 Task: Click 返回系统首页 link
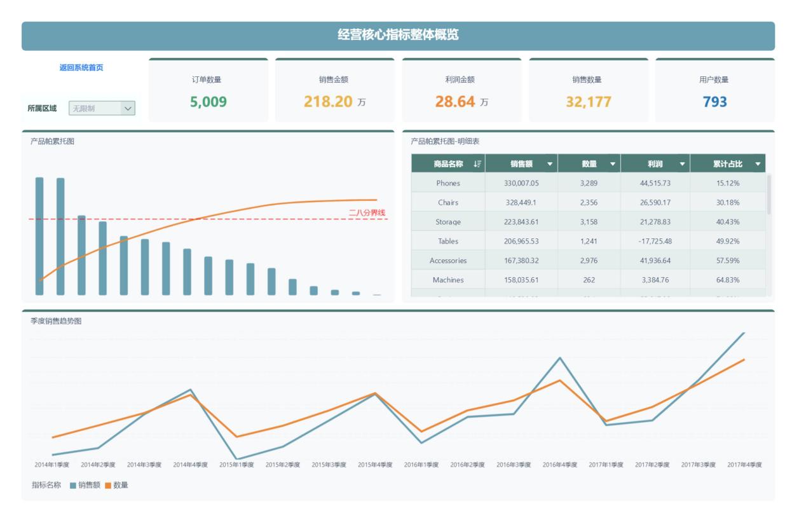pos(81,67)
